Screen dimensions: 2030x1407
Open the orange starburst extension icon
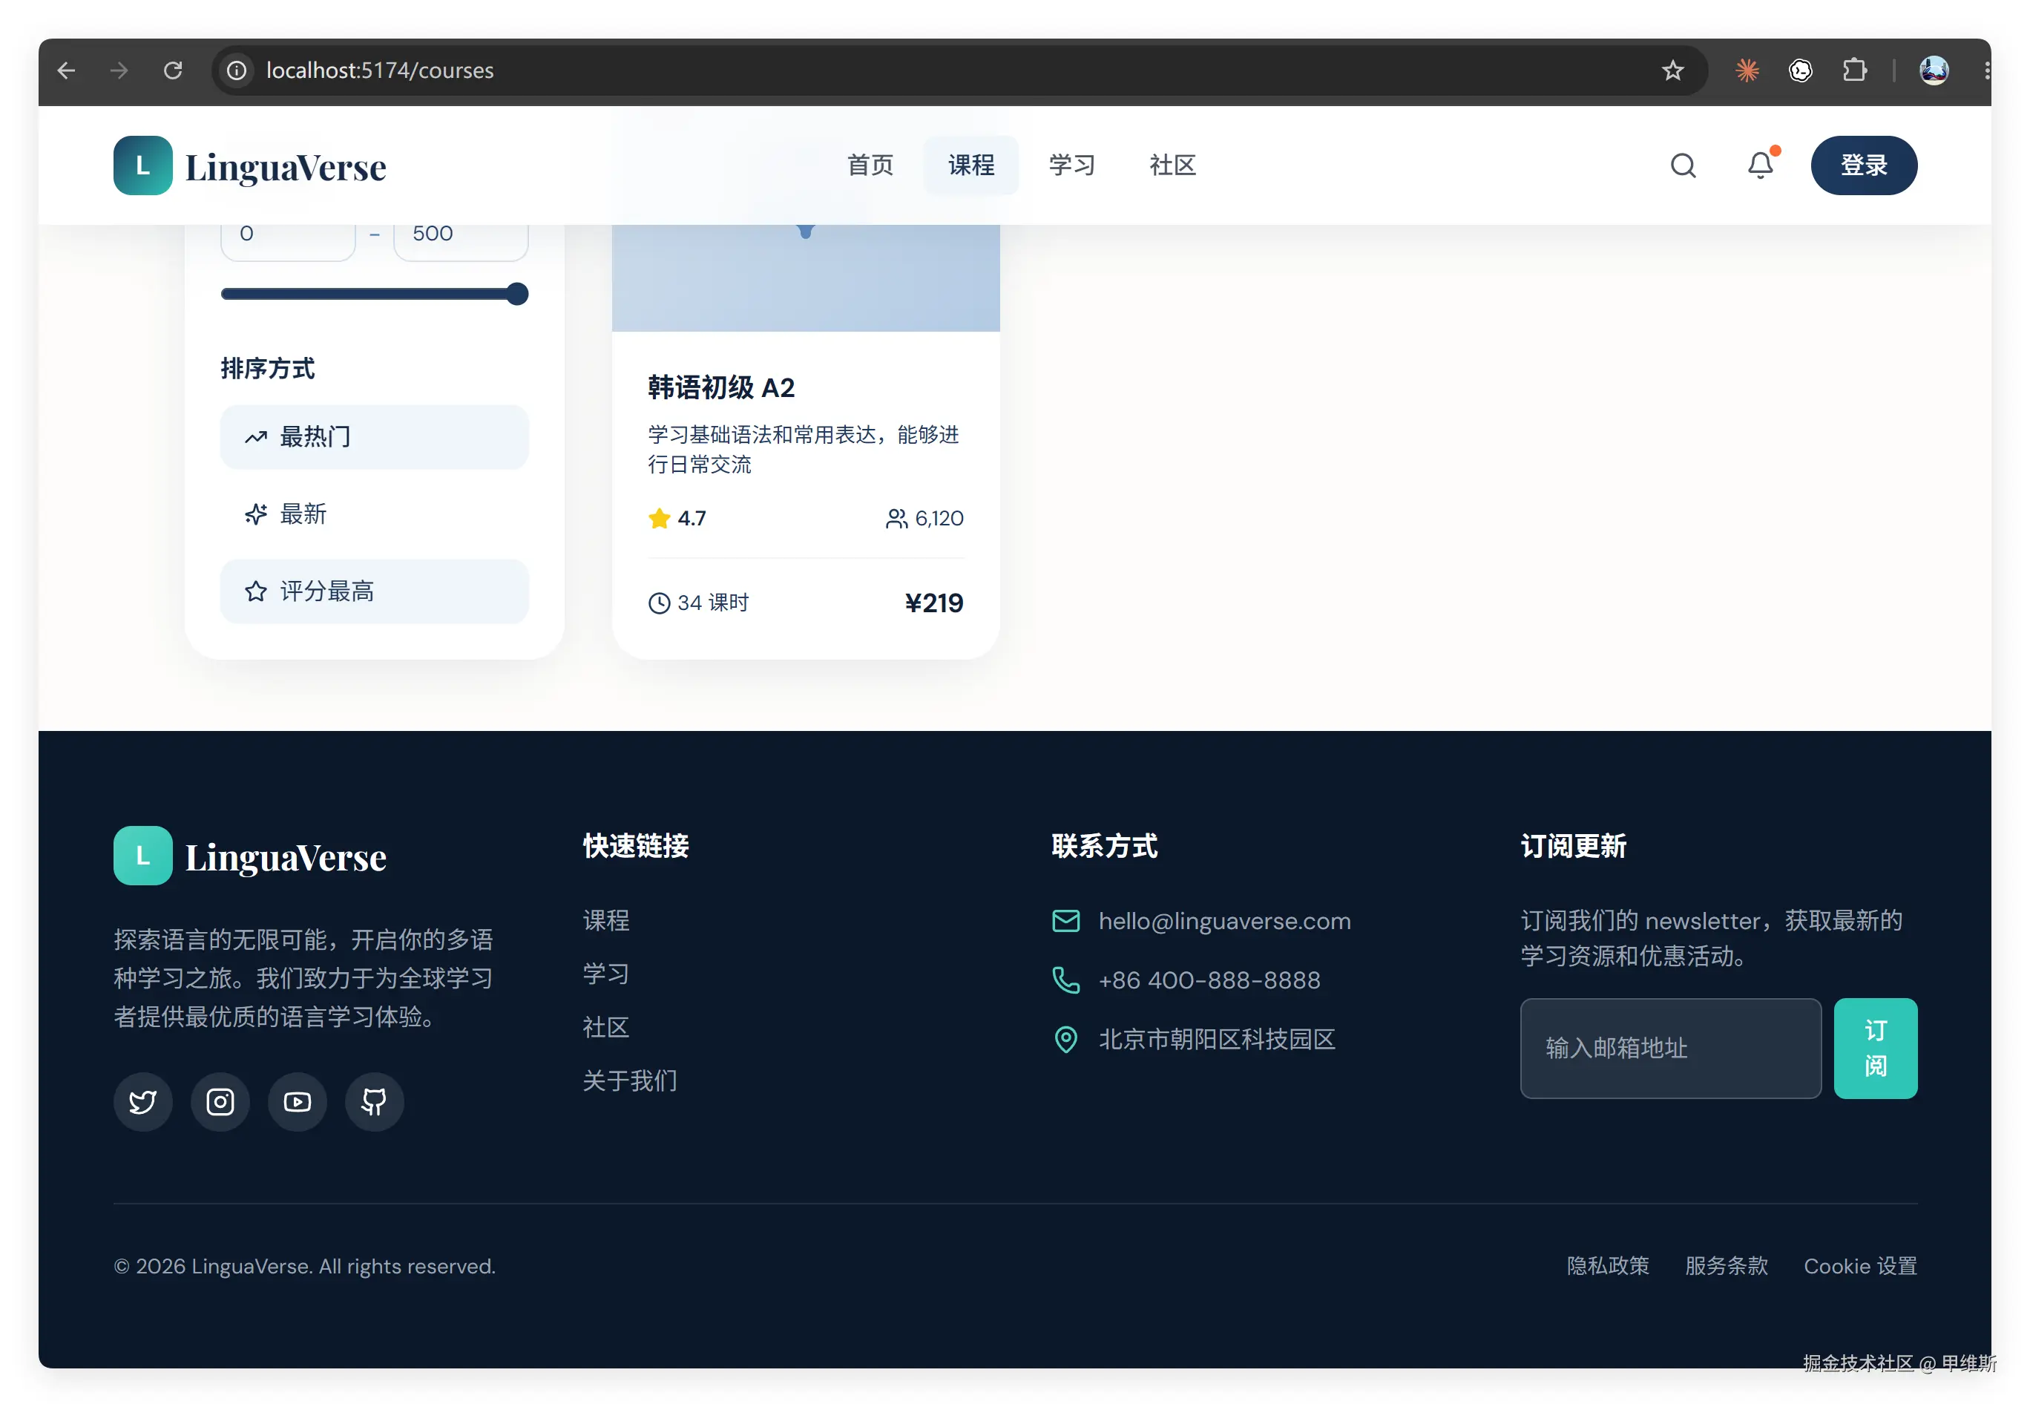(x=1746, y=70)
